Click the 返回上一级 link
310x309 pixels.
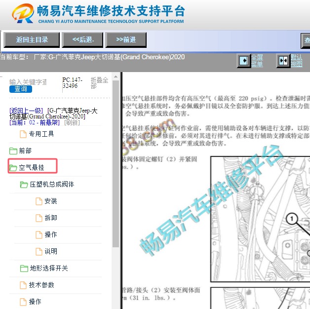click(26, 111)
